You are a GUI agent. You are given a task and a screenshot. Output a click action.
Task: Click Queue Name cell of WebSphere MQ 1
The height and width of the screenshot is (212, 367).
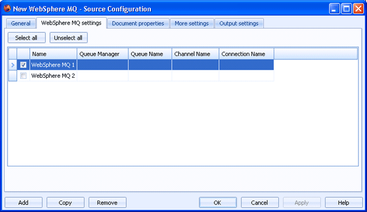point(150,65)
